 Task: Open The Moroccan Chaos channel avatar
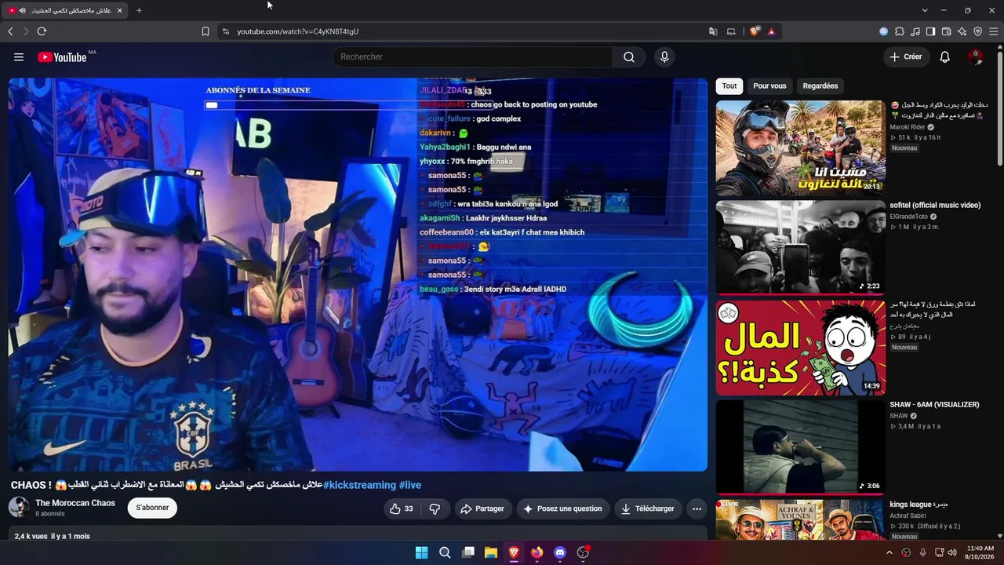tap(19, 507)
